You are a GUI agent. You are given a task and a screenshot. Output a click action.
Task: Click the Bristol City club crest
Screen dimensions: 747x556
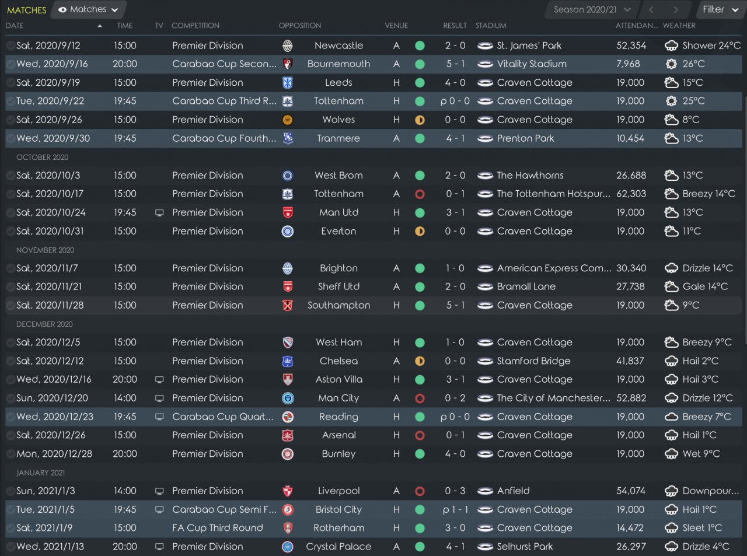tap(287, 510)
